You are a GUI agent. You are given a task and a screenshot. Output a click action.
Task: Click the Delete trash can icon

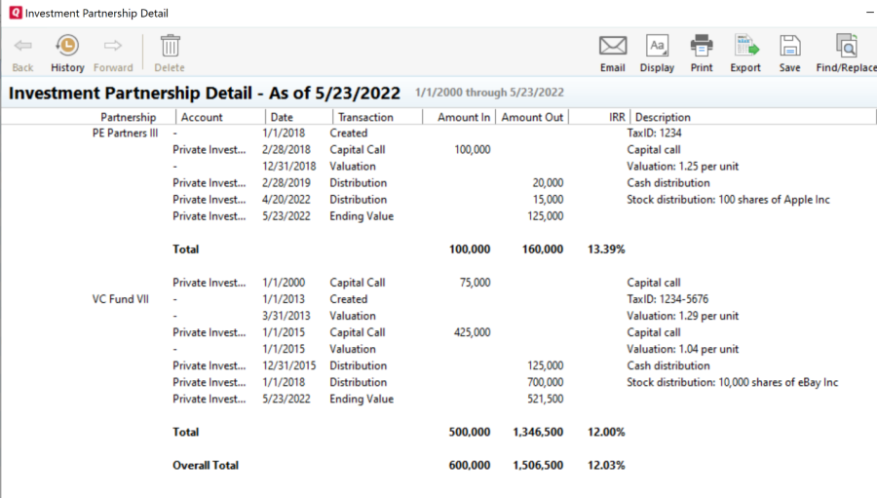[x=170, y=46]
